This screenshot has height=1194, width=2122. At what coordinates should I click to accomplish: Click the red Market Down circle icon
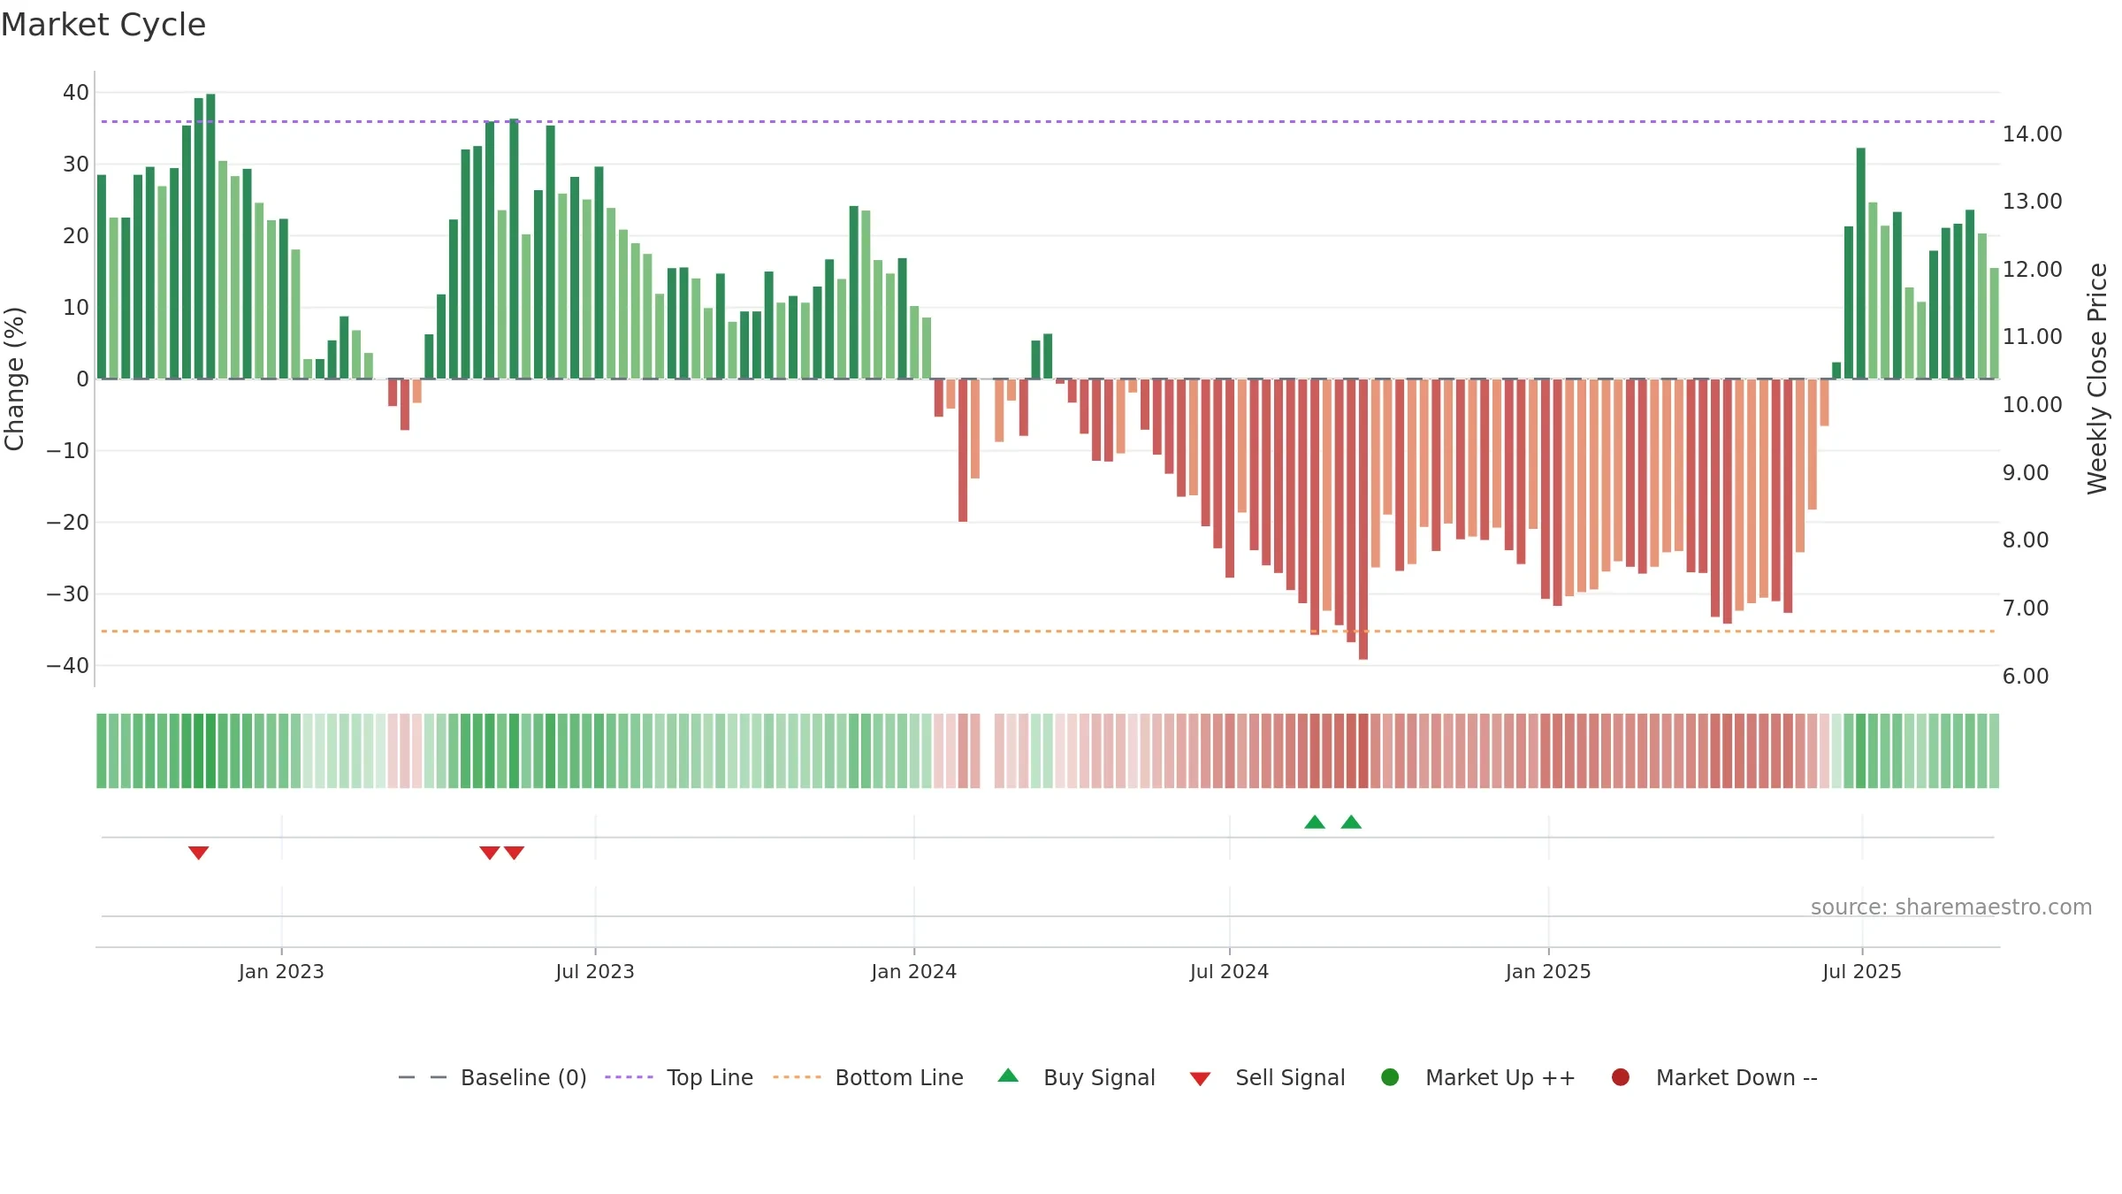[x=1621, y=1077]
